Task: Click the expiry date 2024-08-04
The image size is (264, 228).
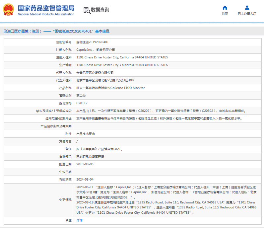Action: coord(85,179)
